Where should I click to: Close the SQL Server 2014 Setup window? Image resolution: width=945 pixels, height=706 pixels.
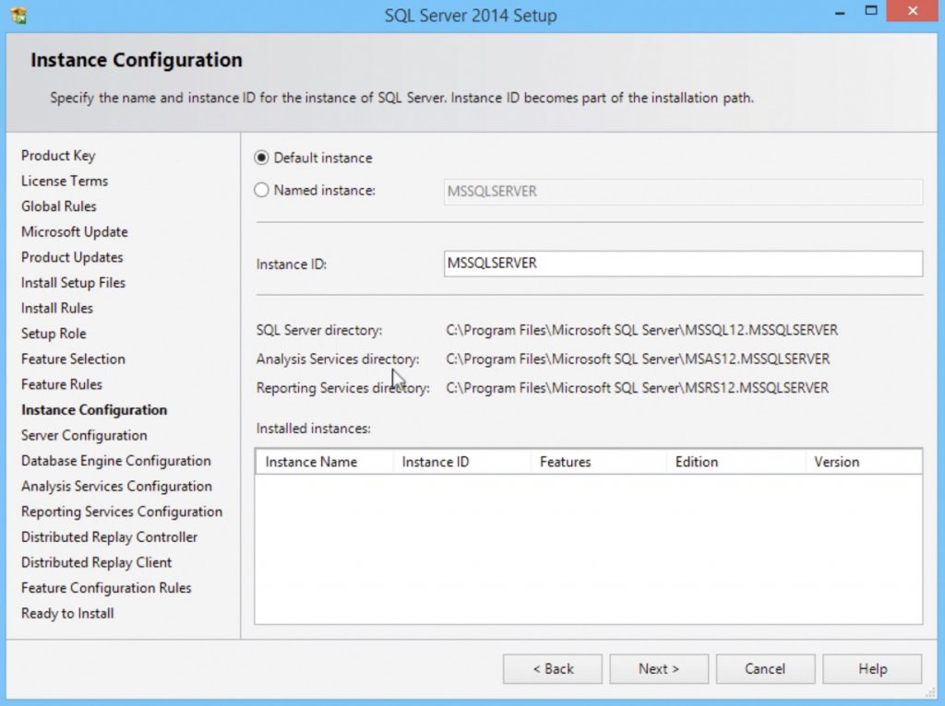pyautogui.click(x=913, y=11)
